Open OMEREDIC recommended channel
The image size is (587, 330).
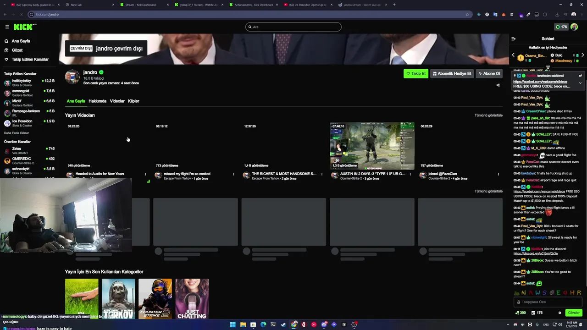coord(29,160)
